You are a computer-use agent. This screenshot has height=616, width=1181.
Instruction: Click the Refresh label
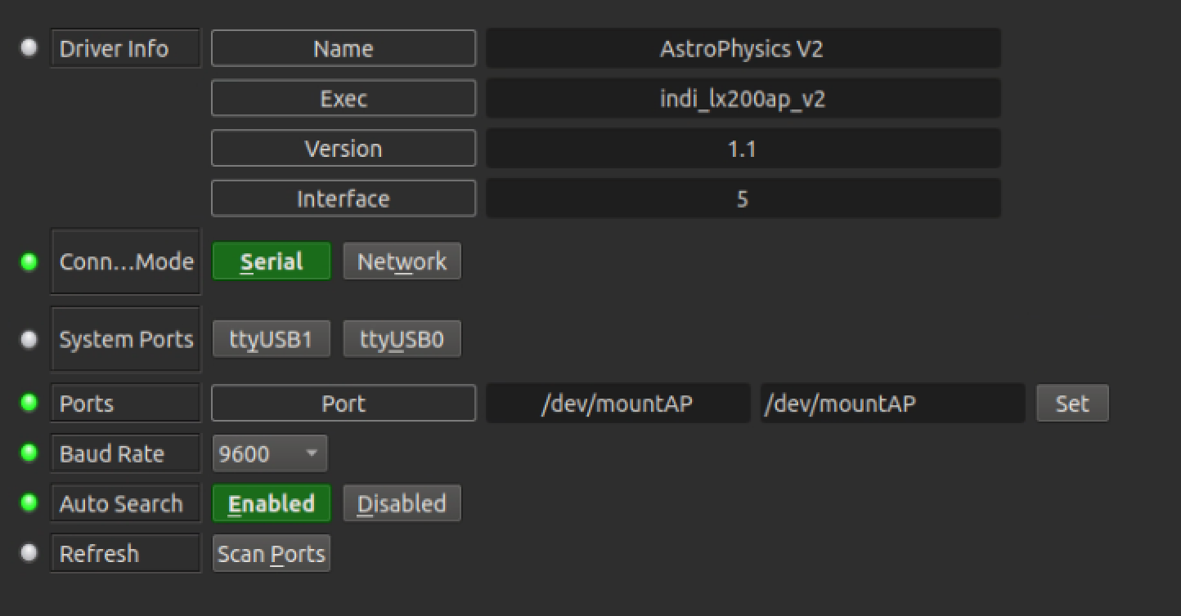coord(126,553)
